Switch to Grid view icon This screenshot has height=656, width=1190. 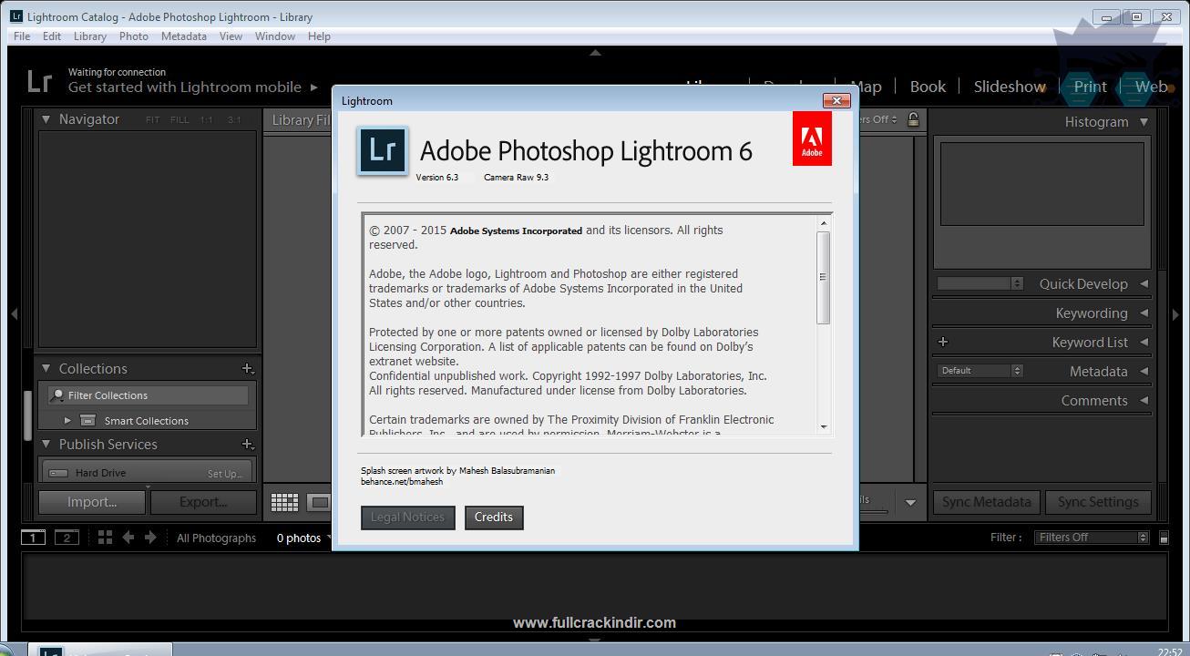coord(284,502)
